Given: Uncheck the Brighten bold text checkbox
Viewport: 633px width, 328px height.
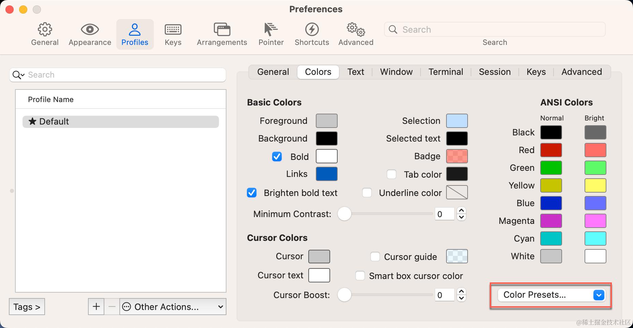Looking at the screenshot, I should [252, 193].
